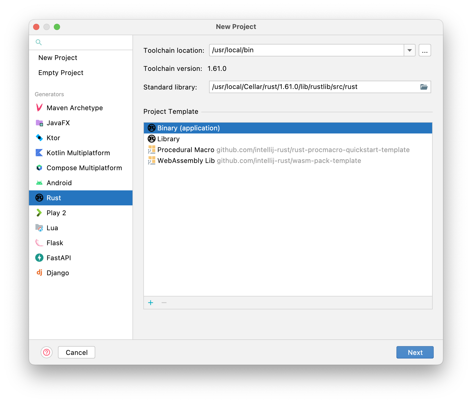
Task: Open the Standard library folder browse icon
Action: 424,87
